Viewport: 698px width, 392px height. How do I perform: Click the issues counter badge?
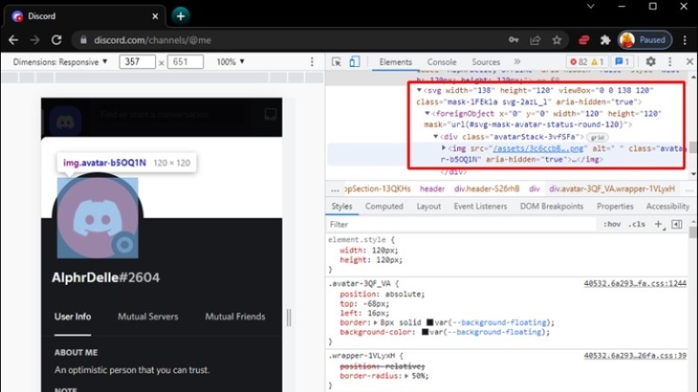(x=622, y=62)
